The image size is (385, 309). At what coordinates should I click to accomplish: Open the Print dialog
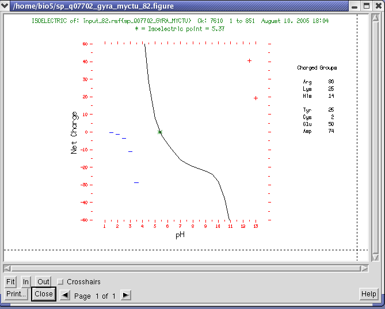coord(16,294)
